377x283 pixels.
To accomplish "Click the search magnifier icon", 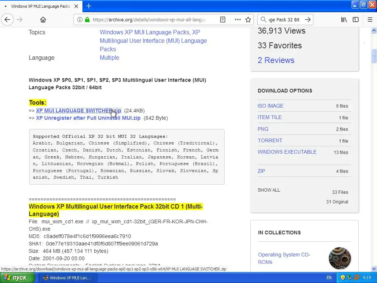I will (264, 20).
